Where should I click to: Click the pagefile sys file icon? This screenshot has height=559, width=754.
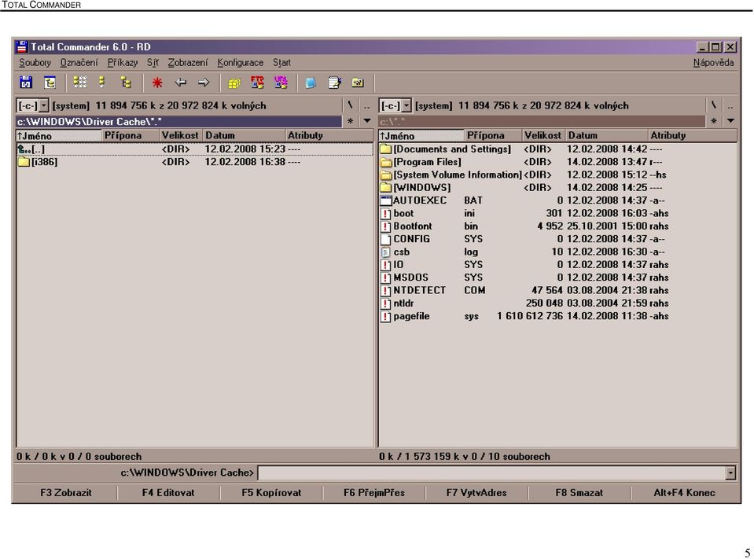click(386, 316)
